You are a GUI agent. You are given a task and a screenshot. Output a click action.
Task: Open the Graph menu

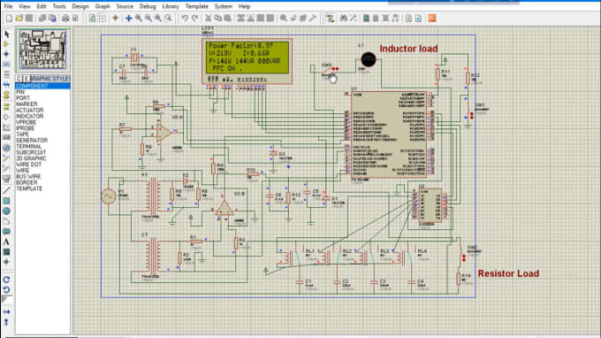103,6
